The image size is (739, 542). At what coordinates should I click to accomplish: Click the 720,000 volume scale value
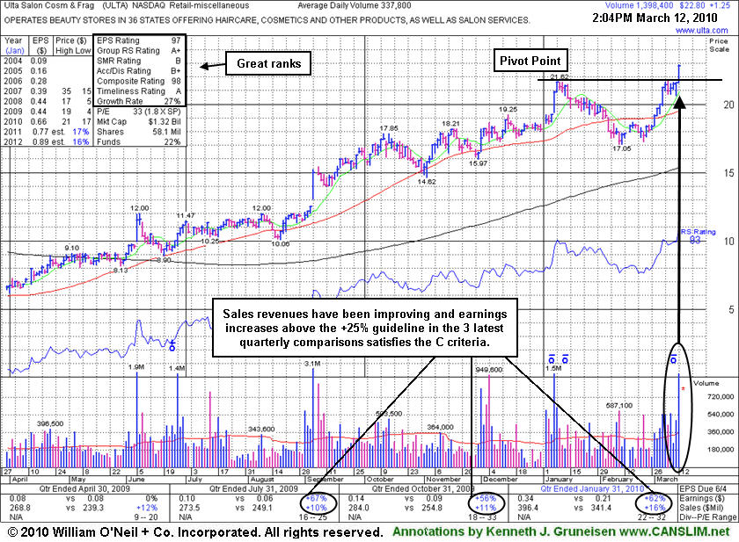click(x=721, y=397)
